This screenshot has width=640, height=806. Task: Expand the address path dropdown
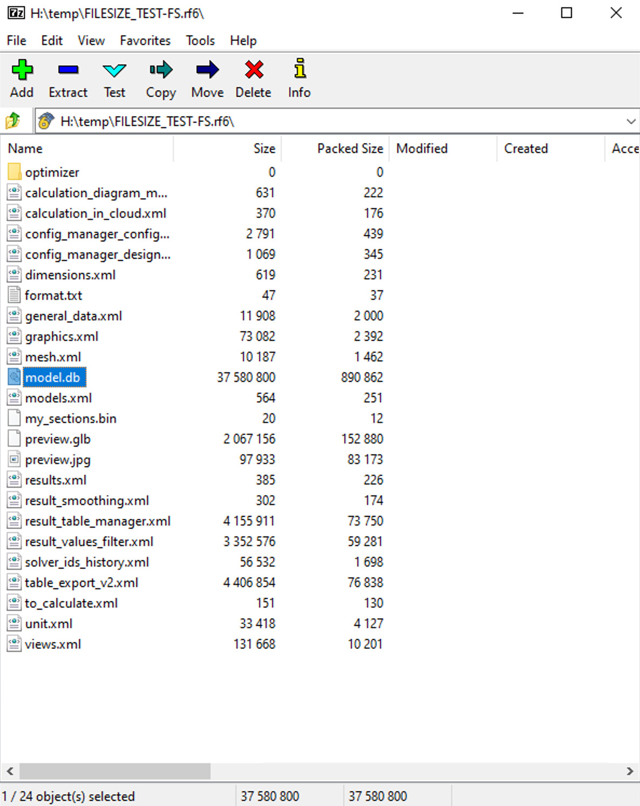[630, 122]
